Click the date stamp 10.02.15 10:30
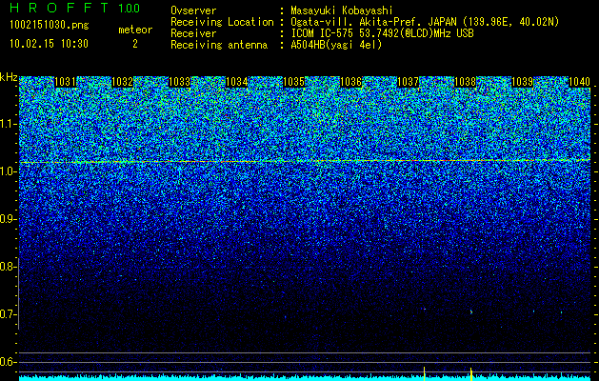Screen dimensions: 599x381 point(49,44)
